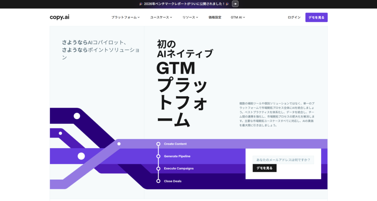Go to copy.ai home logo
Screen dimensions: 377x201
click(x=59, y=17)
